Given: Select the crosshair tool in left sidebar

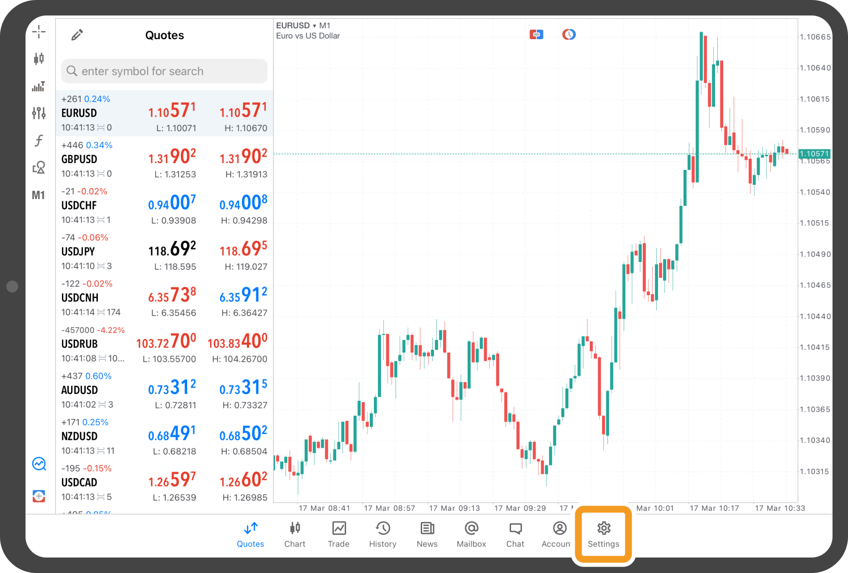Looking at the screenshot, I should coord(39,32).
